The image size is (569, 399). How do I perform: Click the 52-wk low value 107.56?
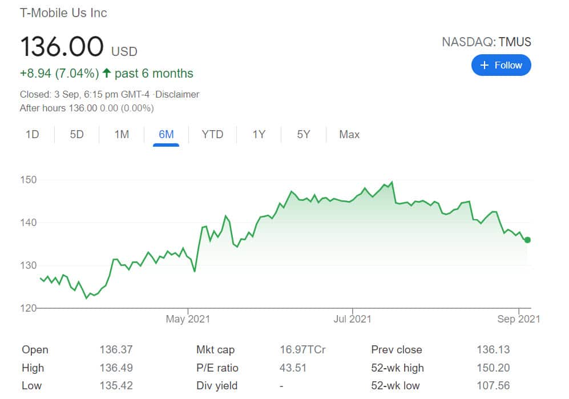[x=493, y=385]
